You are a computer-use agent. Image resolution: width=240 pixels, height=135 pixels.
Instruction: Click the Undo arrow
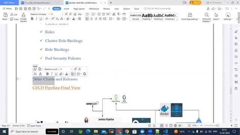click(x=38, y=9)
